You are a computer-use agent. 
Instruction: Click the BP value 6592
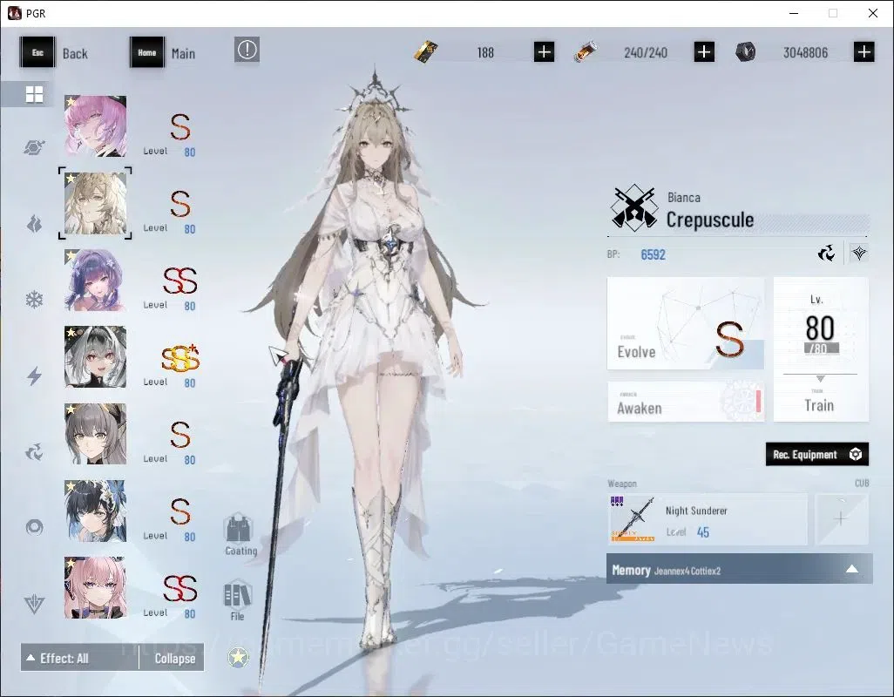(653, 254)
